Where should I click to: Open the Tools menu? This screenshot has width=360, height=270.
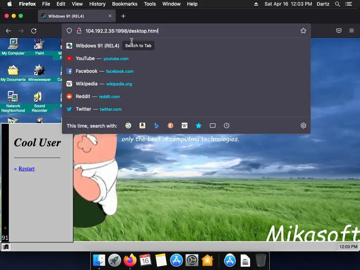[150, 4]
